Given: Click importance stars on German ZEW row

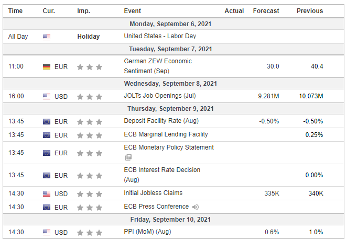Looking at the screenshot, I should pyautogui.click(x=90, y=67).
